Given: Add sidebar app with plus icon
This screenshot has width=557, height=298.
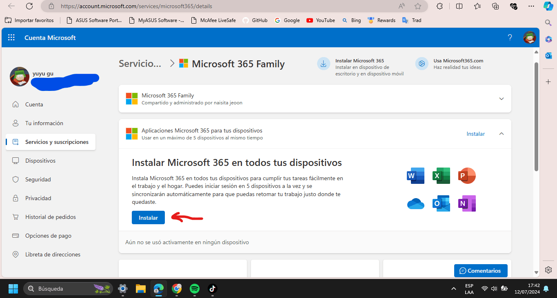Looking at the screenshot, I should [x=548, y=82].
